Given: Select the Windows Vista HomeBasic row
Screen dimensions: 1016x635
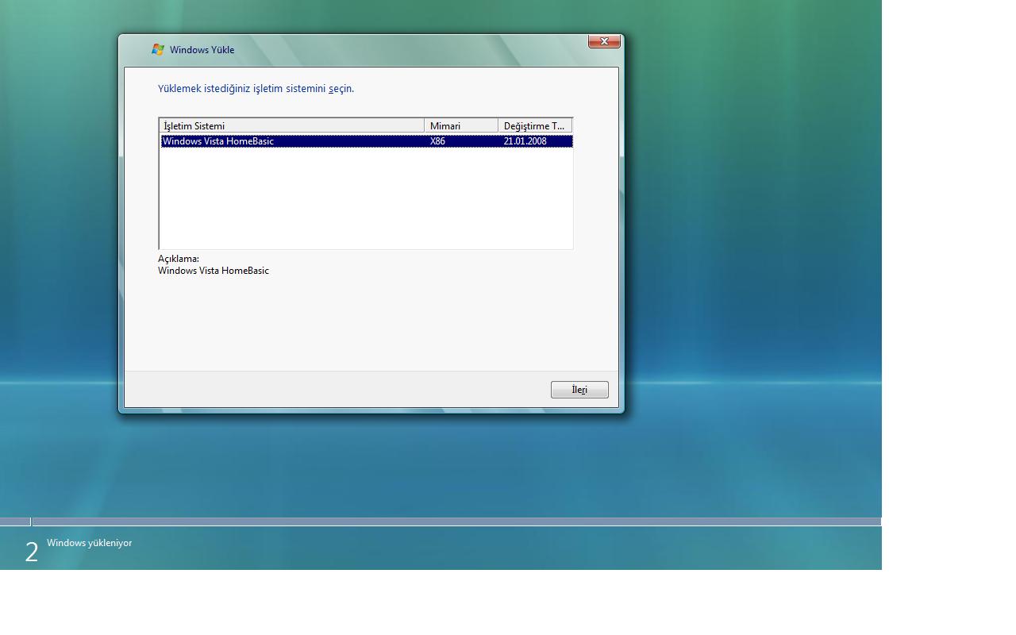Looking at the screenshot, I should [x=366, y=141].
